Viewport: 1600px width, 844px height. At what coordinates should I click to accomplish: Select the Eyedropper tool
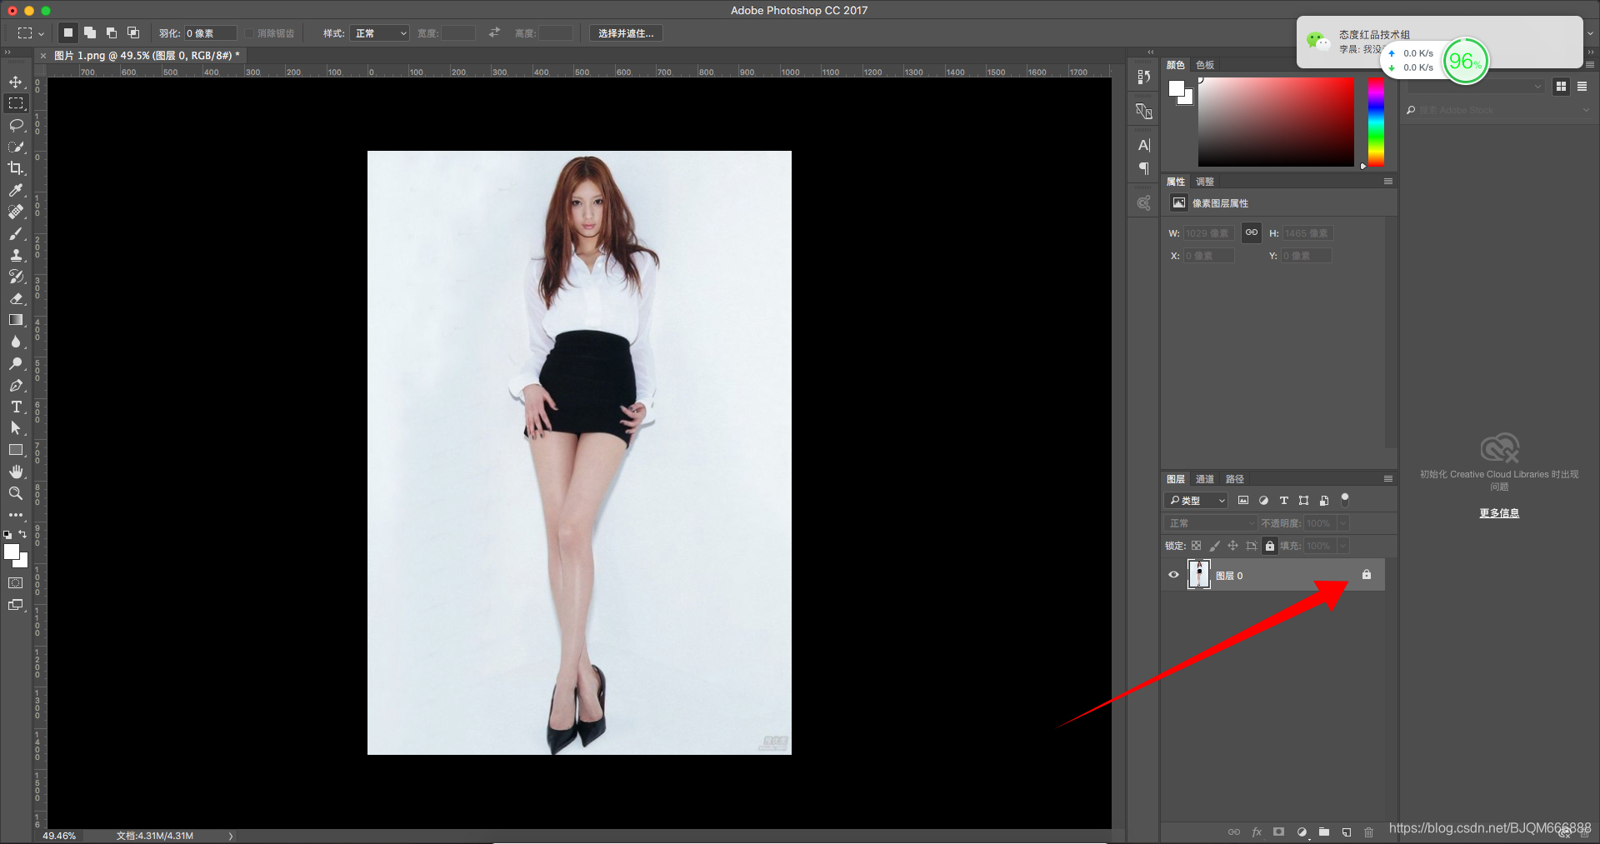(x=16, y=190)
